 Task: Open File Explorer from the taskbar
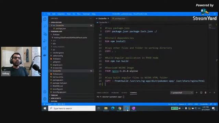106,108
